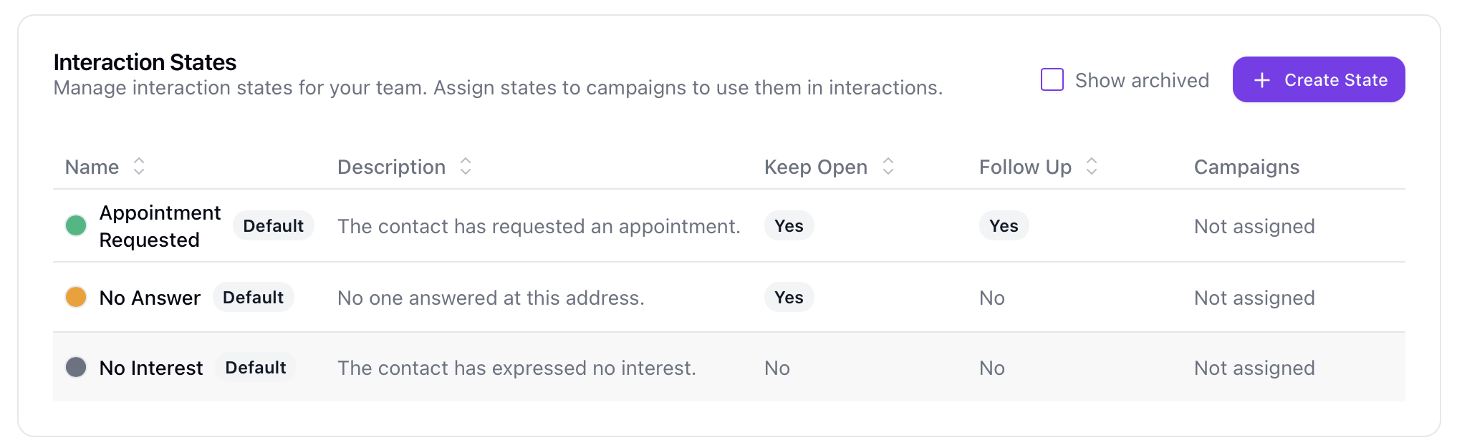Click the Follow Up sort arrows
This screenshot has width=1457, height=445.
click(x=1092, y=167)
